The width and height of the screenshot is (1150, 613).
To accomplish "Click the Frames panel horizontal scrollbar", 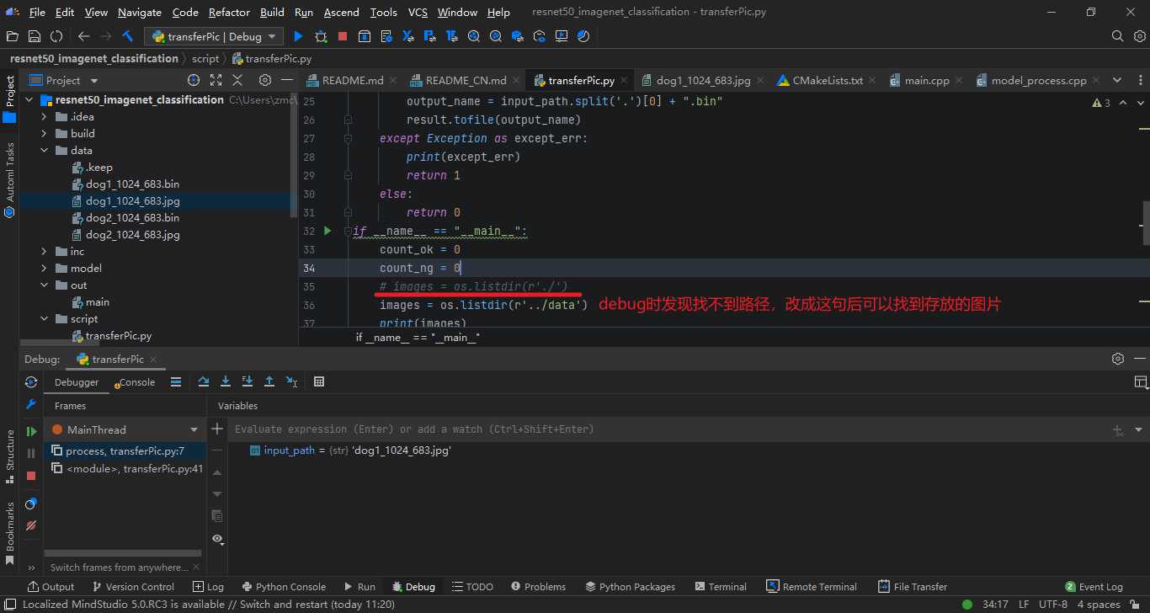I will (123, 553).
